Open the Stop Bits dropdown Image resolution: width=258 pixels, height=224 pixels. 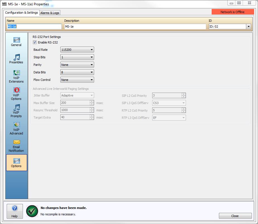click(x=77, y=57)
